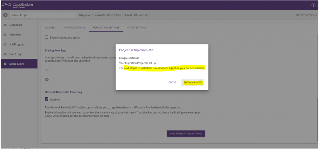Open Setup & Info section

coord(19,64)
